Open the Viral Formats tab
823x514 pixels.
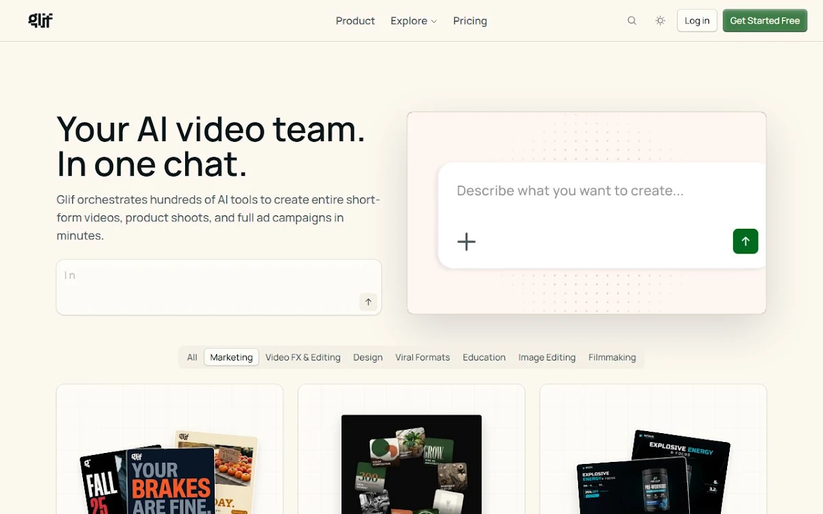click(422, 357)
